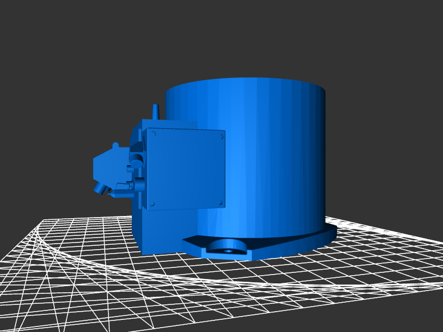
Task: Click the center hole of the mounting boss
Action: pos(228,250)
